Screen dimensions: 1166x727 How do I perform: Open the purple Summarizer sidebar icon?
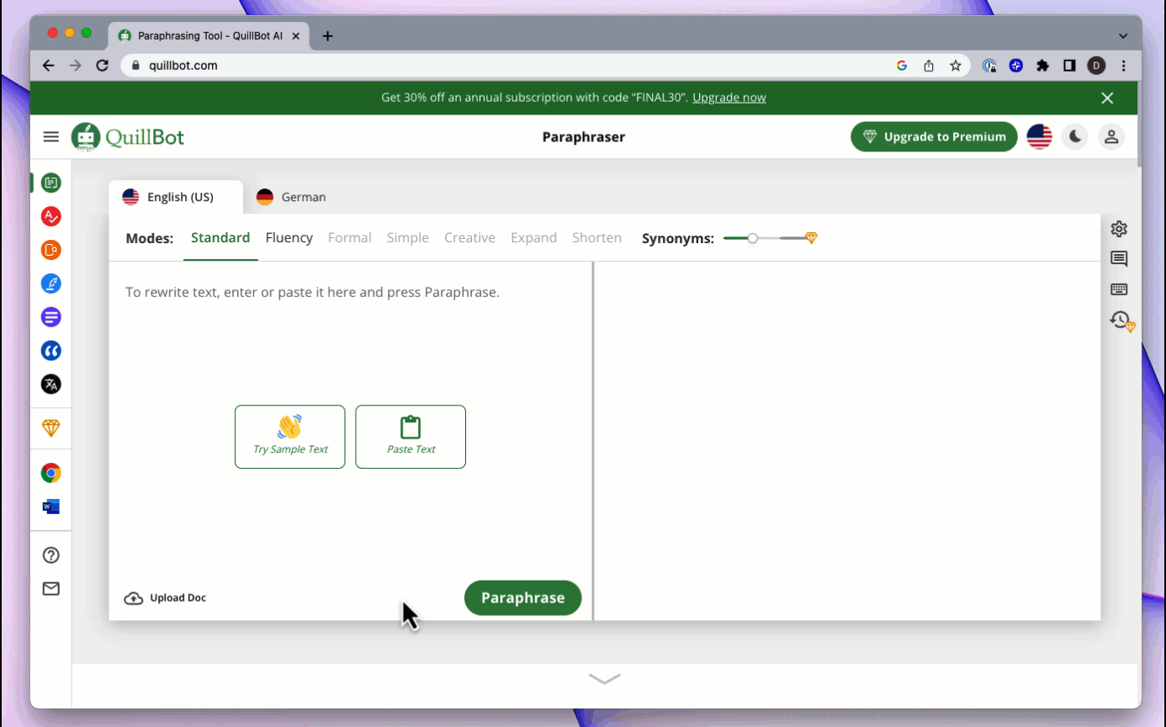tap(51, 317)
